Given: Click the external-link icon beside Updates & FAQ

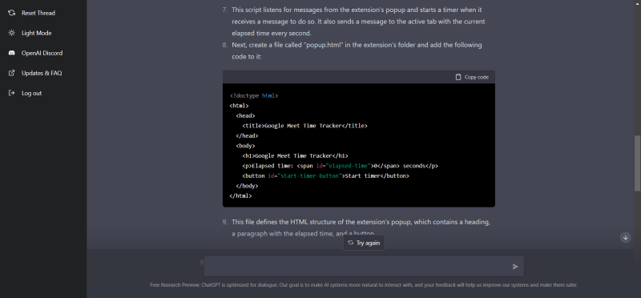Looking at the screenshot, I should [12, 73].
